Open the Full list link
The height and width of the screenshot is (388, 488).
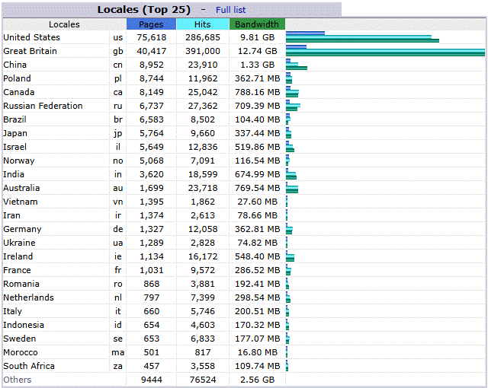[x=230, y=10]
